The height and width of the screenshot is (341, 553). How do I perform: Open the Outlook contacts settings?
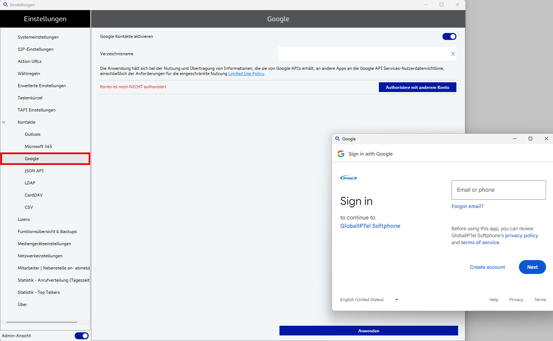point(33,134)
